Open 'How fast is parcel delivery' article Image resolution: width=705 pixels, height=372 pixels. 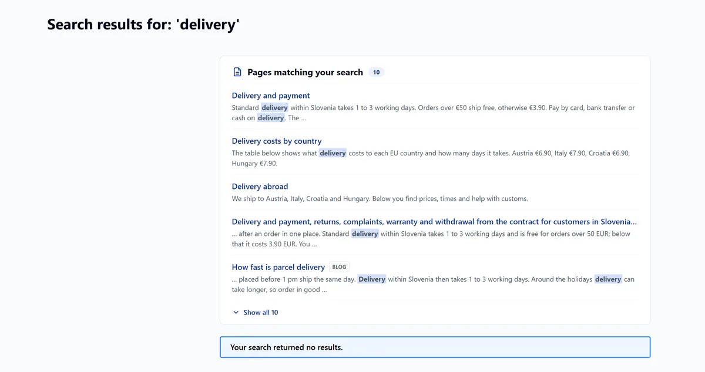(x=278, y=267)
